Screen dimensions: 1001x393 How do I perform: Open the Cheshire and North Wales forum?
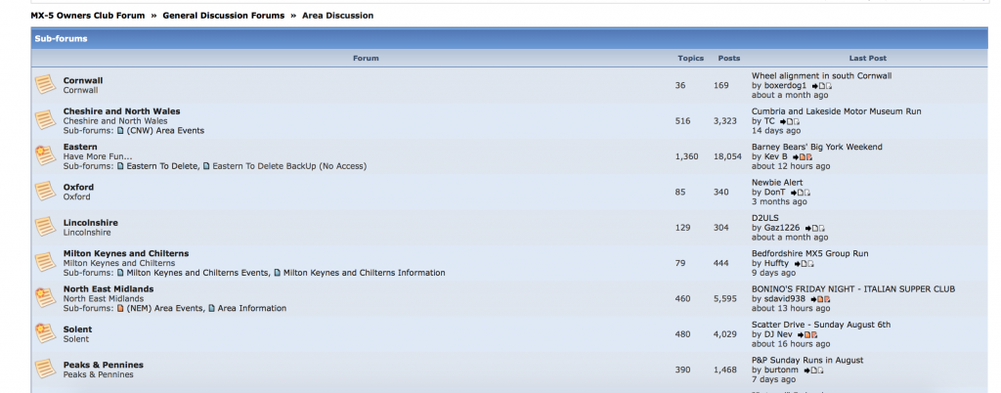(121, 111)
